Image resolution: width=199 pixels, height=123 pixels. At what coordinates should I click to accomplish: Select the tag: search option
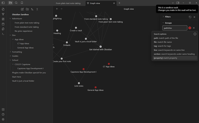(x=162, y=46)
